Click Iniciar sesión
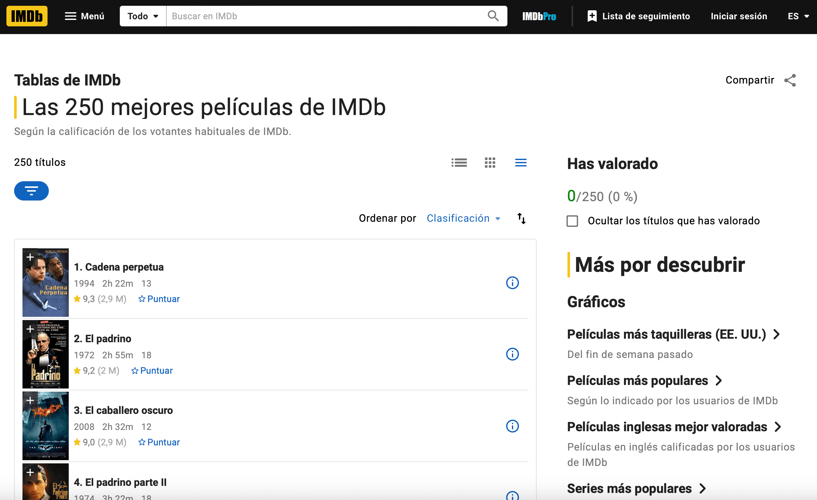The width and height of the screenshot is (817, 500). pos(739,16)
